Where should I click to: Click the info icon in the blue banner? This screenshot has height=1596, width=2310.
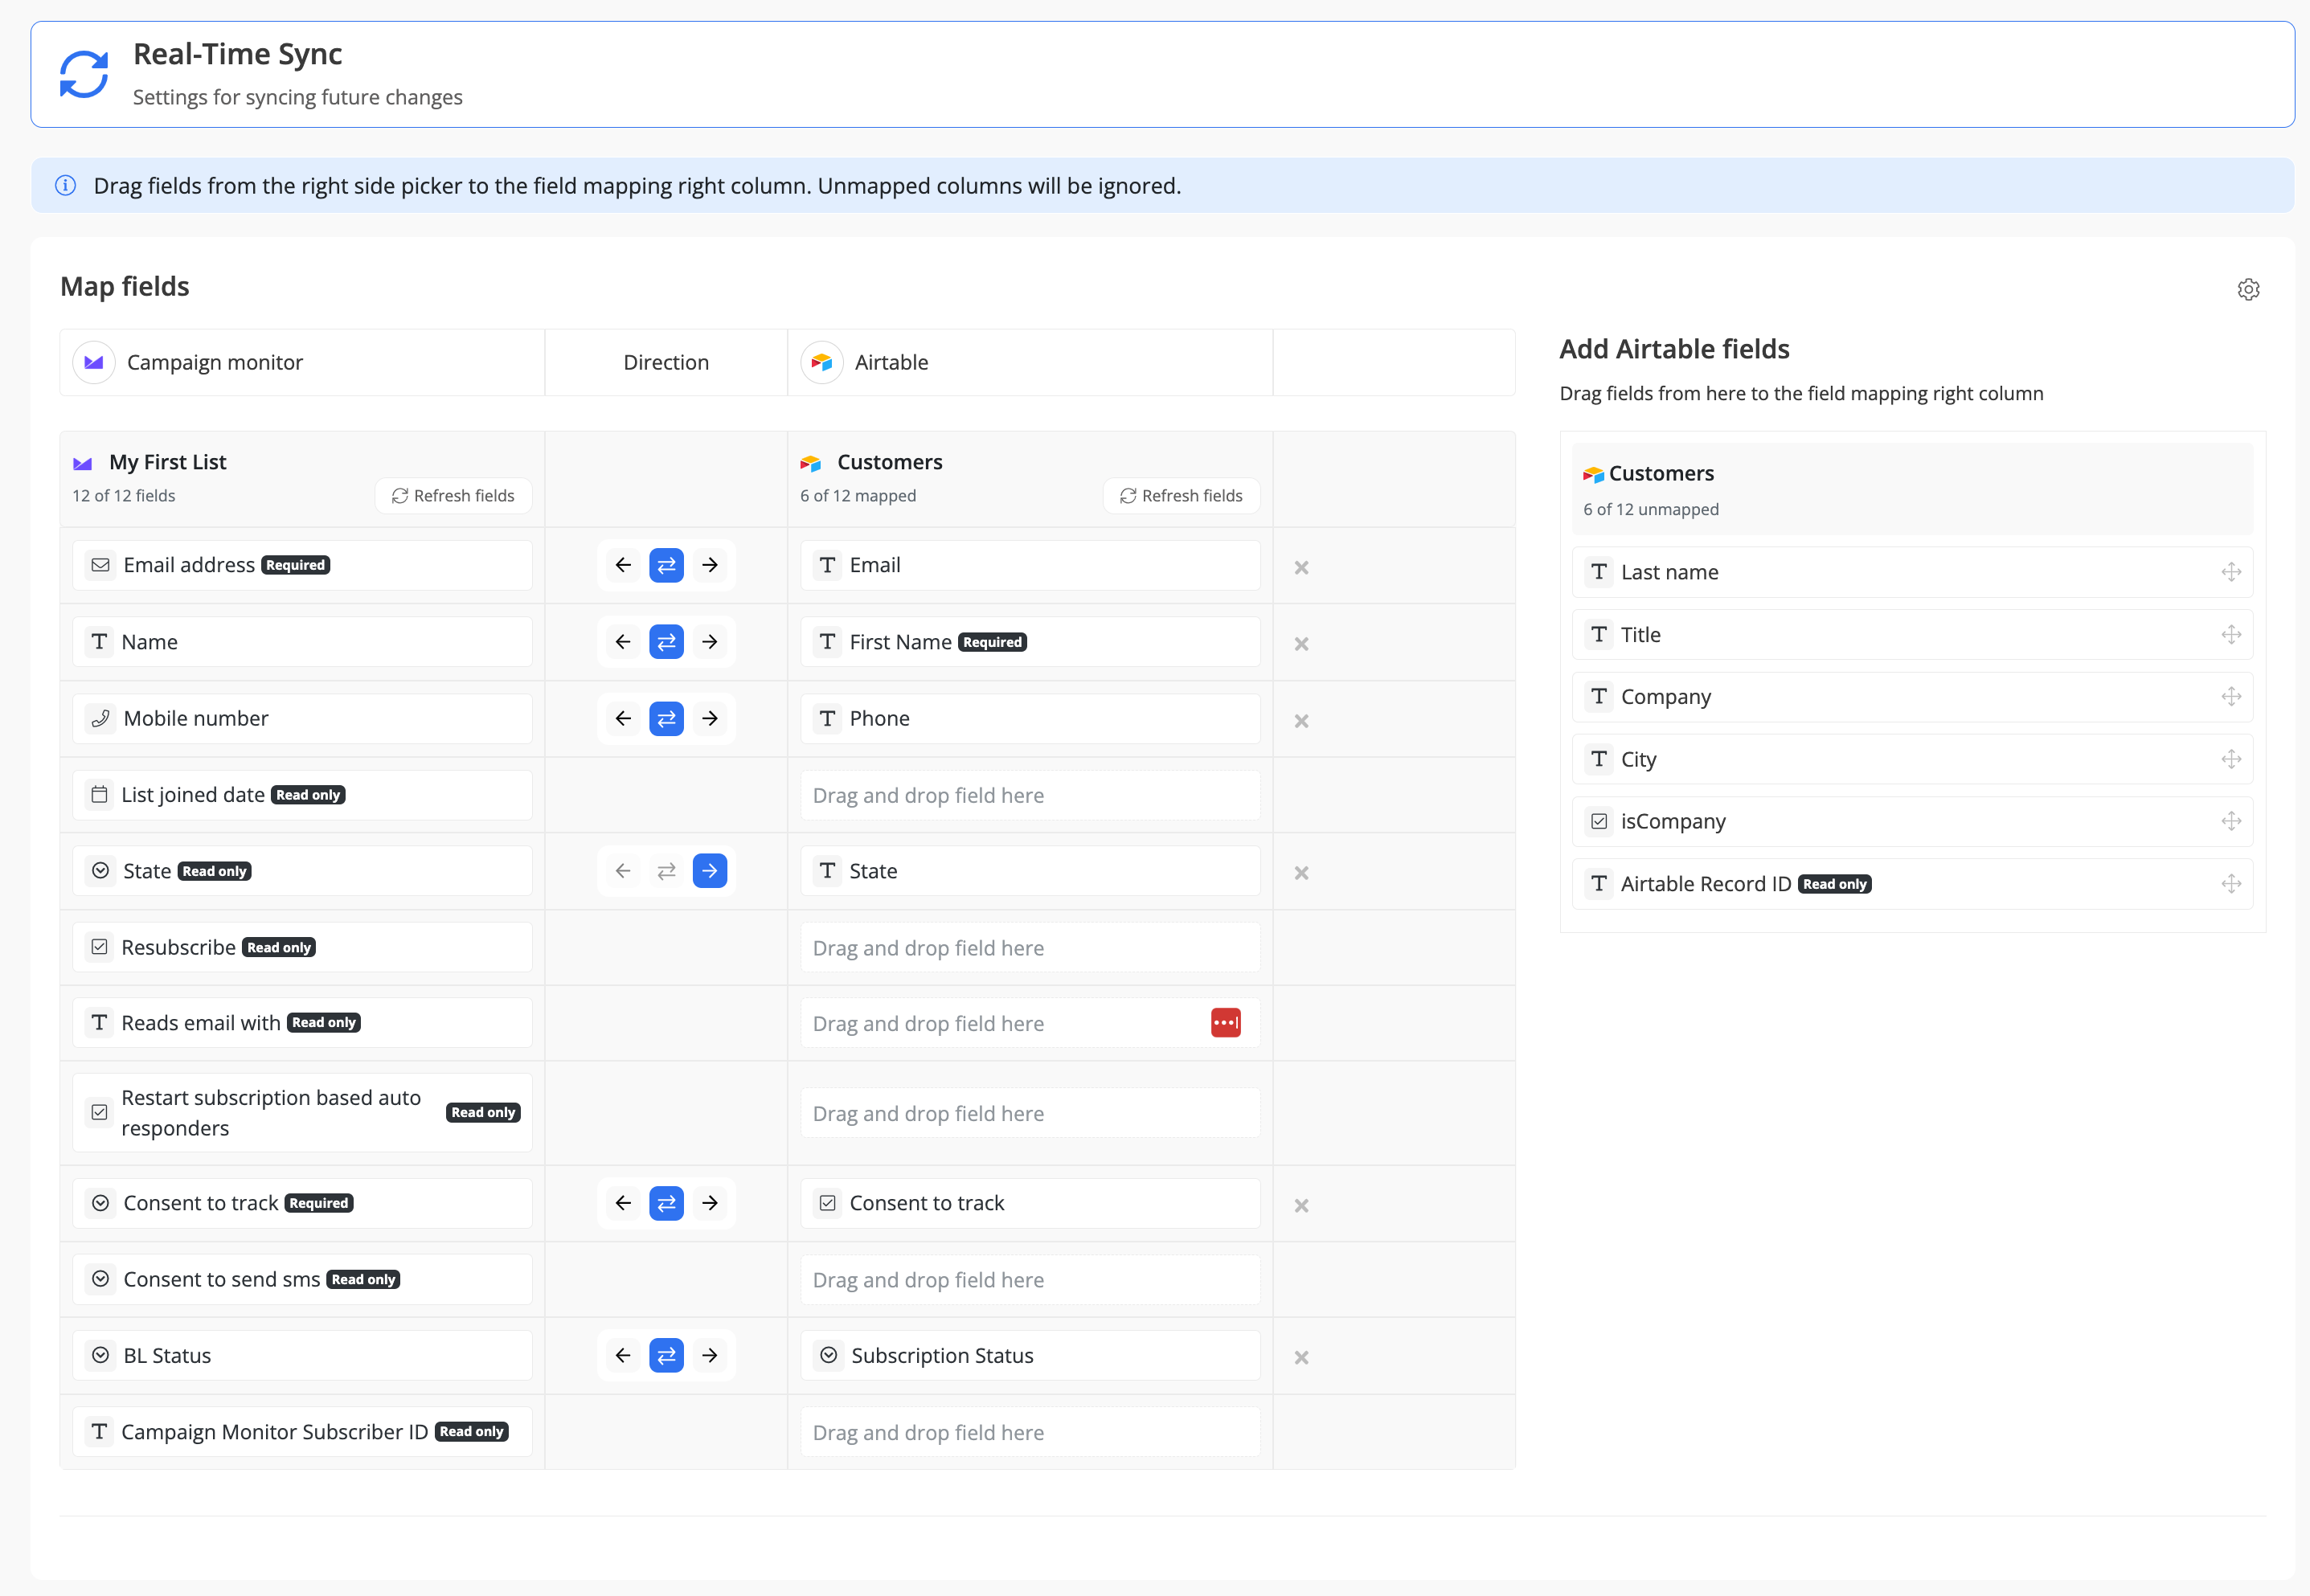66,186
